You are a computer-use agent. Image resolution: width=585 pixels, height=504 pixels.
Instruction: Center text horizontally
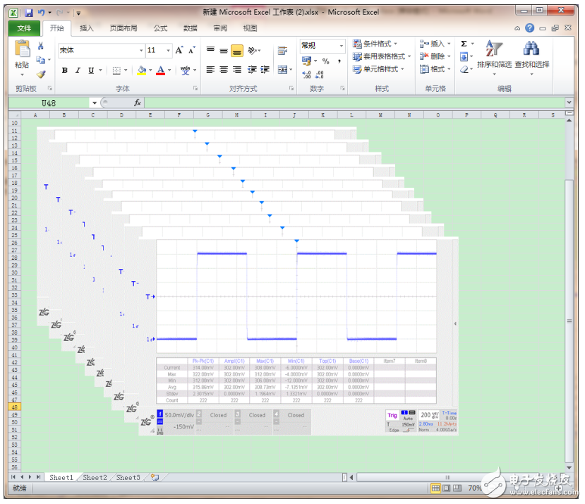(x=224, y=70)
